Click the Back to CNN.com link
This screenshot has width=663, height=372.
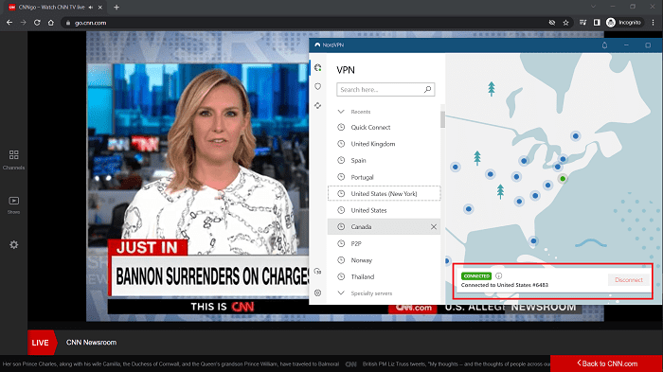[x=607, y=363]
